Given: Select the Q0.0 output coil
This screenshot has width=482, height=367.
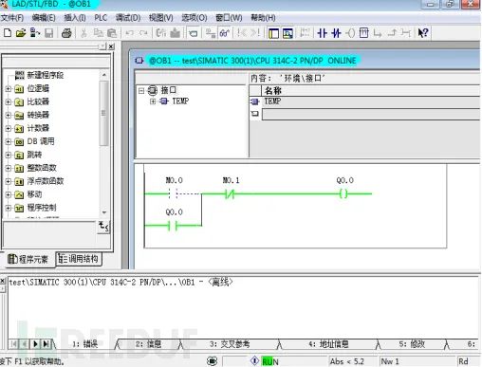Looking at the screenshot, I should click(x=343, y=193).
